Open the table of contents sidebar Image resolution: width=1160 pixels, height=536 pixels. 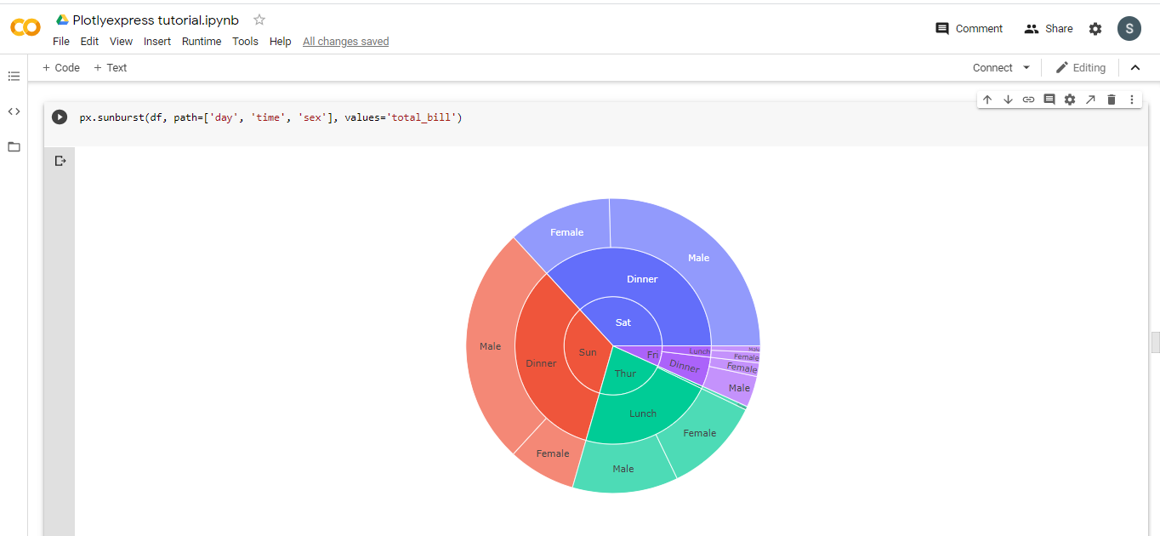pos(13,76)
